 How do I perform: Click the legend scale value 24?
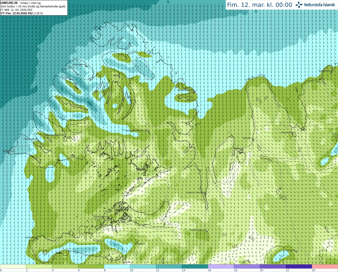pyautogui.click(x=313, y=270)
